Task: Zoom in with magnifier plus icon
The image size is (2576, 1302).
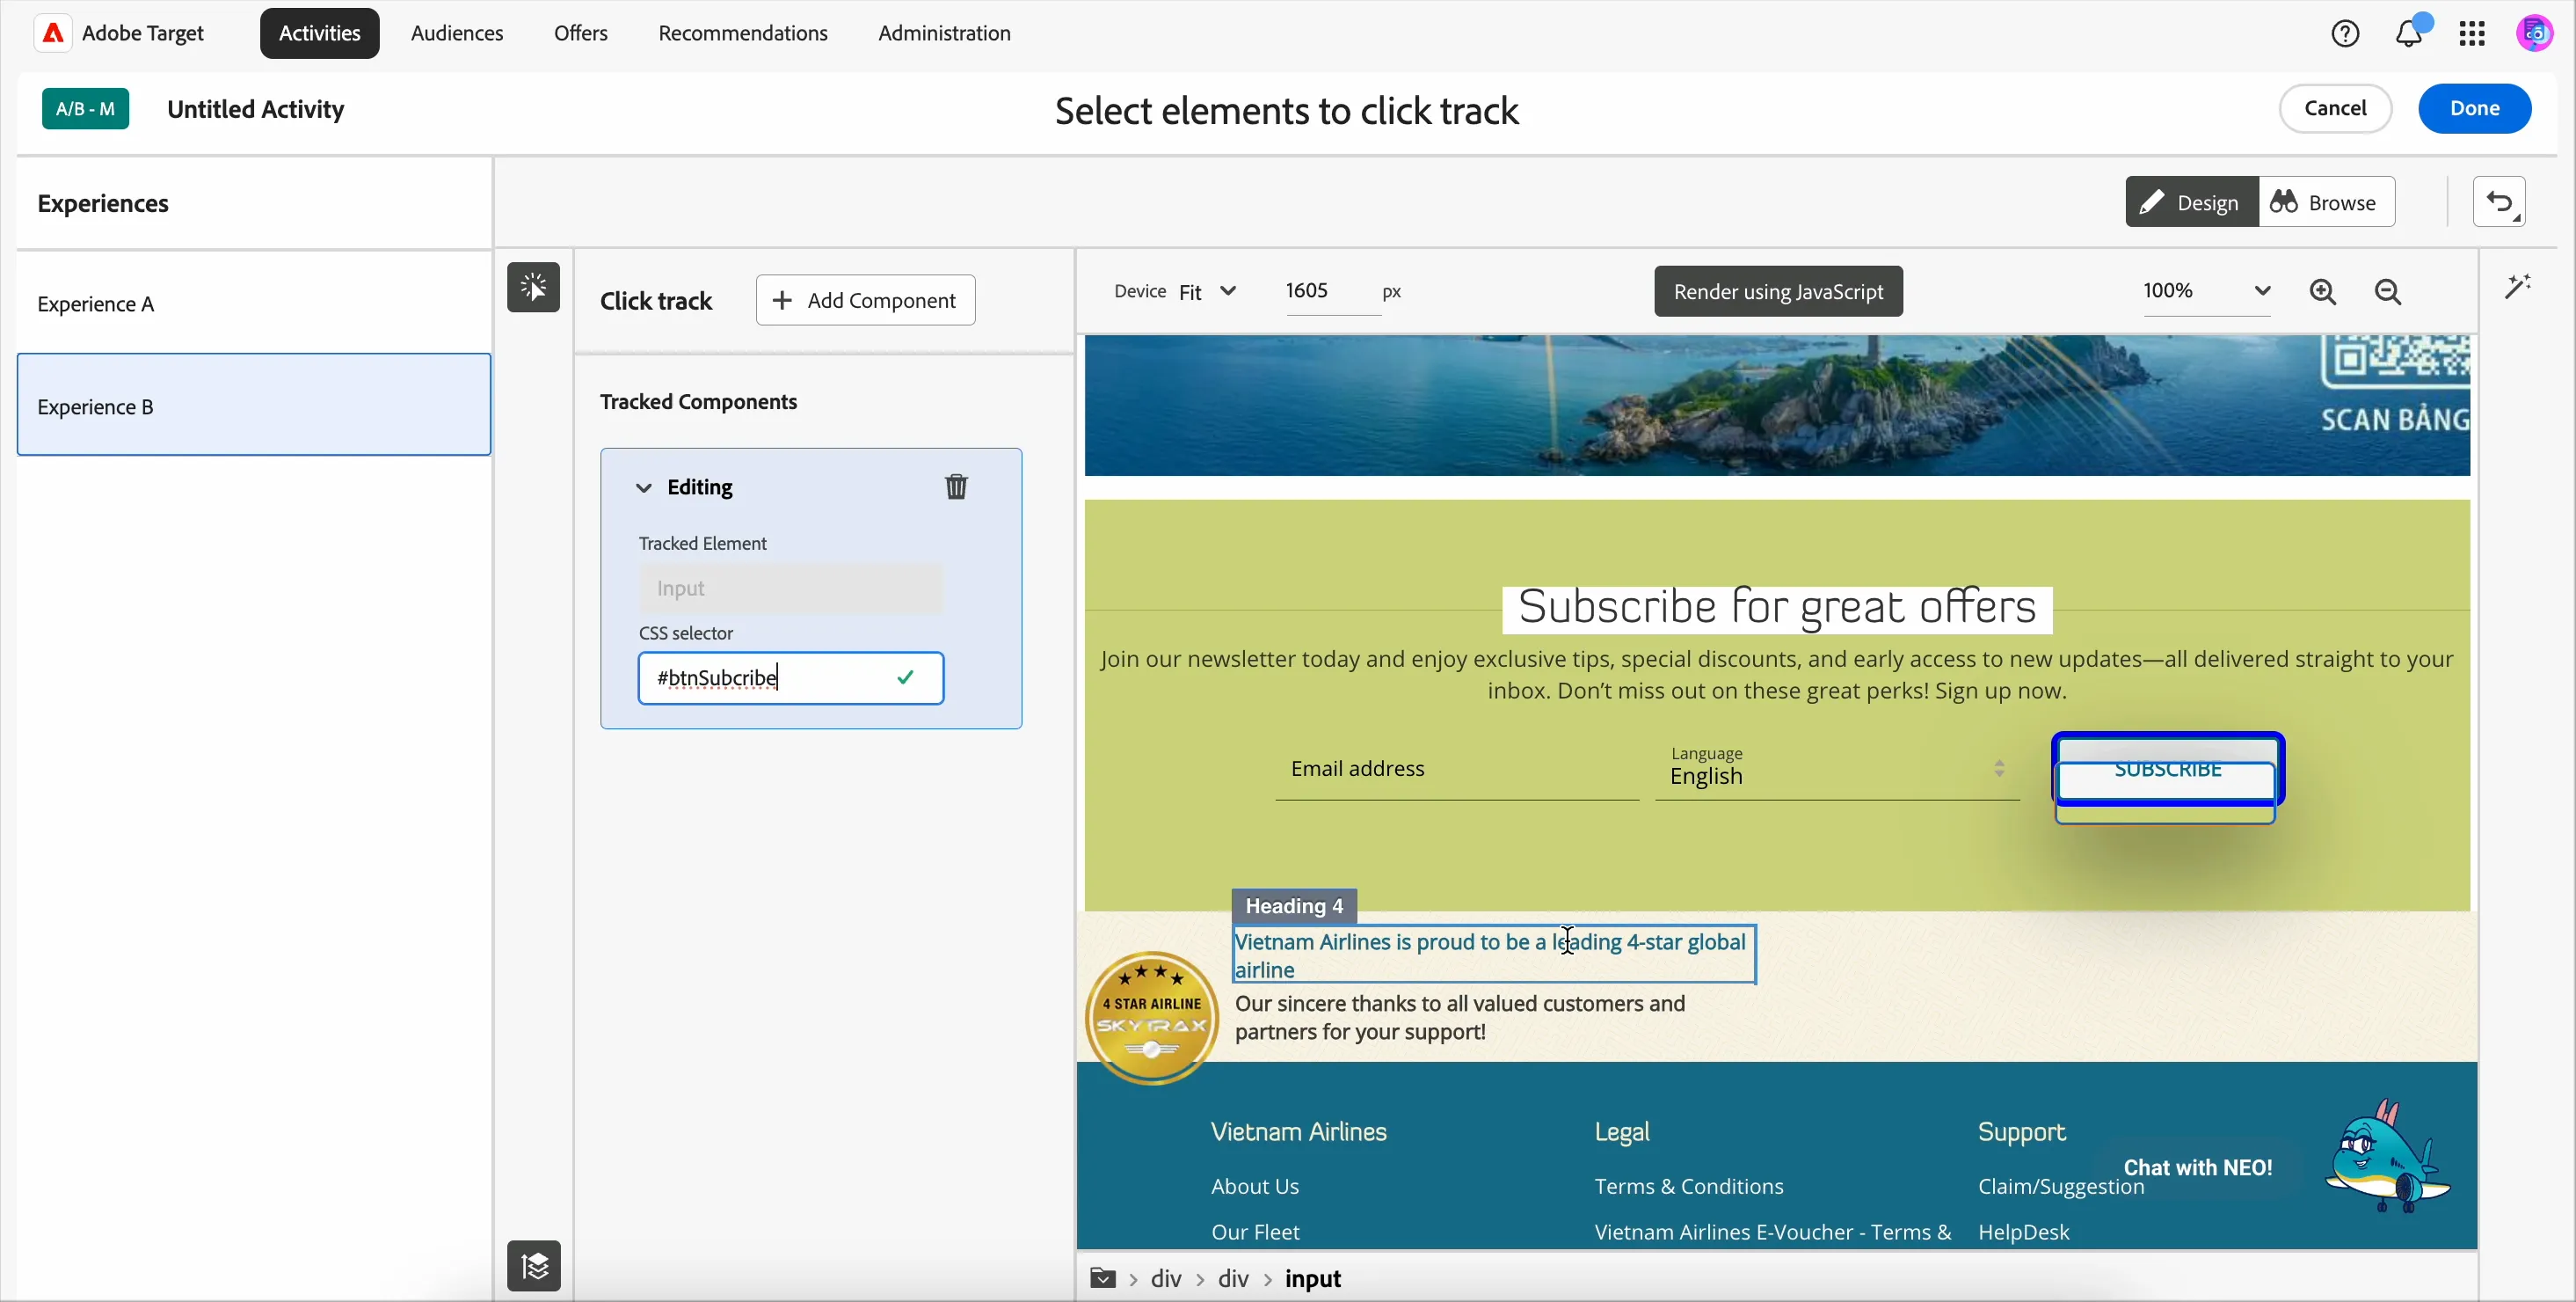Action: (2323, 292)
